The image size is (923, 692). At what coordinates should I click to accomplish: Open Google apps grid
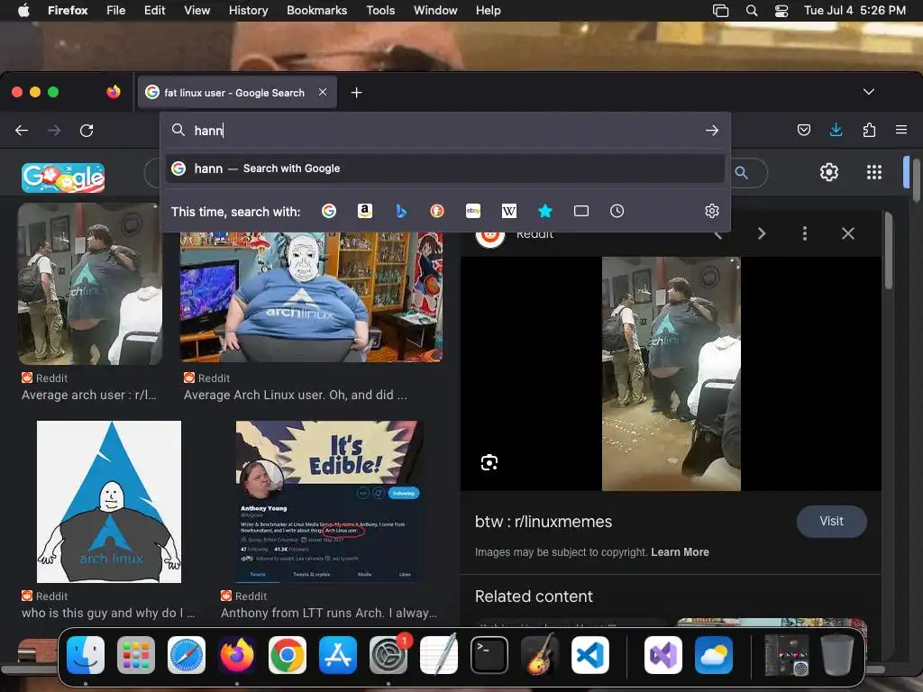click(874, 172)
